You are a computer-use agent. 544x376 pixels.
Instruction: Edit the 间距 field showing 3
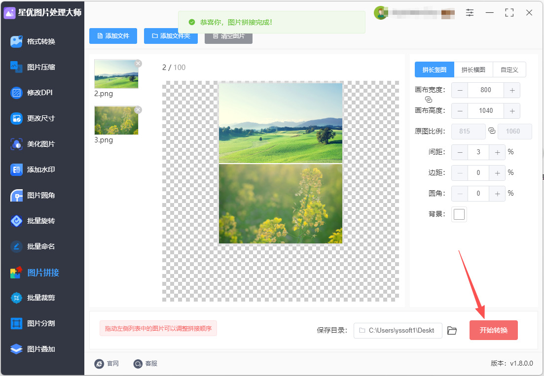(478, 152)
